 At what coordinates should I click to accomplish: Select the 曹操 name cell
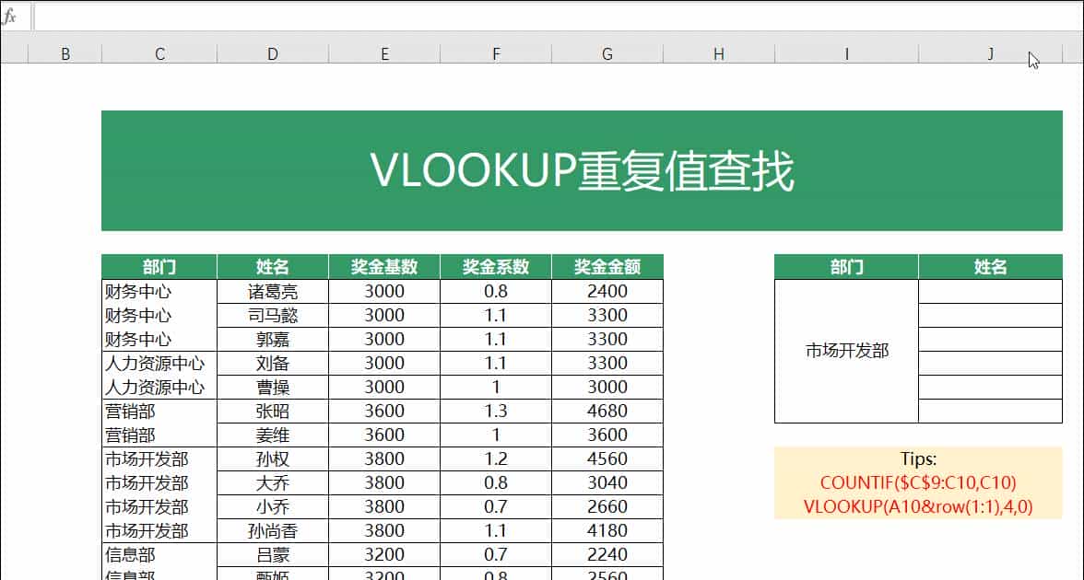coord(272,387)
